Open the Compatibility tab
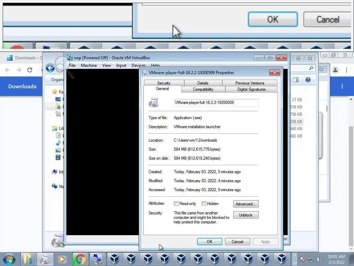 203,89
